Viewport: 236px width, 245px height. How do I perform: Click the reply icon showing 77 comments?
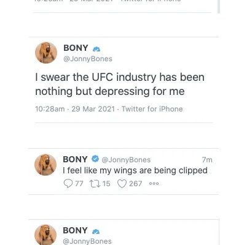pyautogui.click(x=68, y=184)
